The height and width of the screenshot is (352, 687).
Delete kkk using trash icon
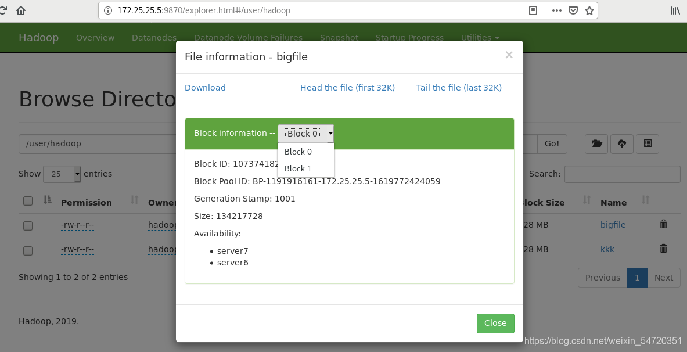(x=663, y=249)
